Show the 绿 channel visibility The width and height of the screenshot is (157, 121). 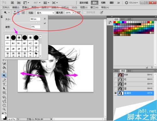point(116,84)
